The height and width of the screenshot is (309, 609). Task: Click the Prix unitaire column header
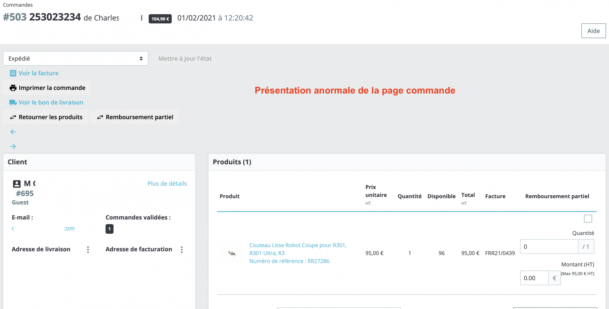coord(376,191)
